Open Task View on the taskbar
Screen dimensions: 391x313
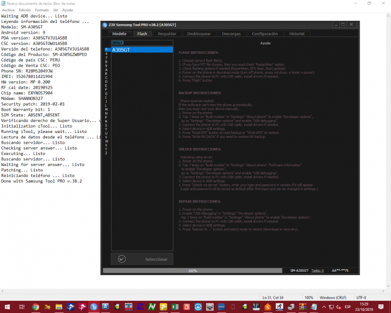click(22, 307)
